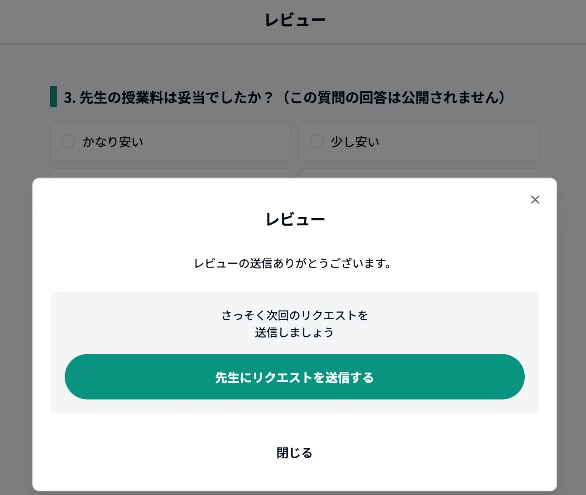Click the empty right side of the 少し安い card
This screenshot has height=495, width=586.
pyautogui.click(x=481, y=141)
